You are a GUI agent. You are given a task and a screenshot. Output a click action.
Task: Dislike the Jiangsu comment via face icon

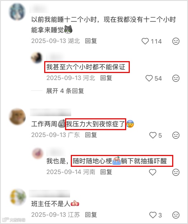click(176, 215)
